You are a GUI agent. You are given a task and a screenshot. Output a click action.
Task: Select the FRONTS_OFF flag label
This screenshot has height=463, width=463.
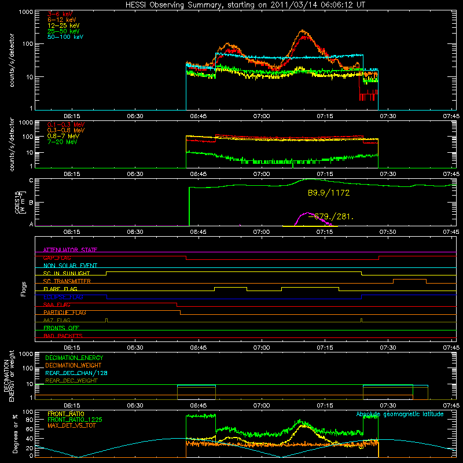coord(61,328)
